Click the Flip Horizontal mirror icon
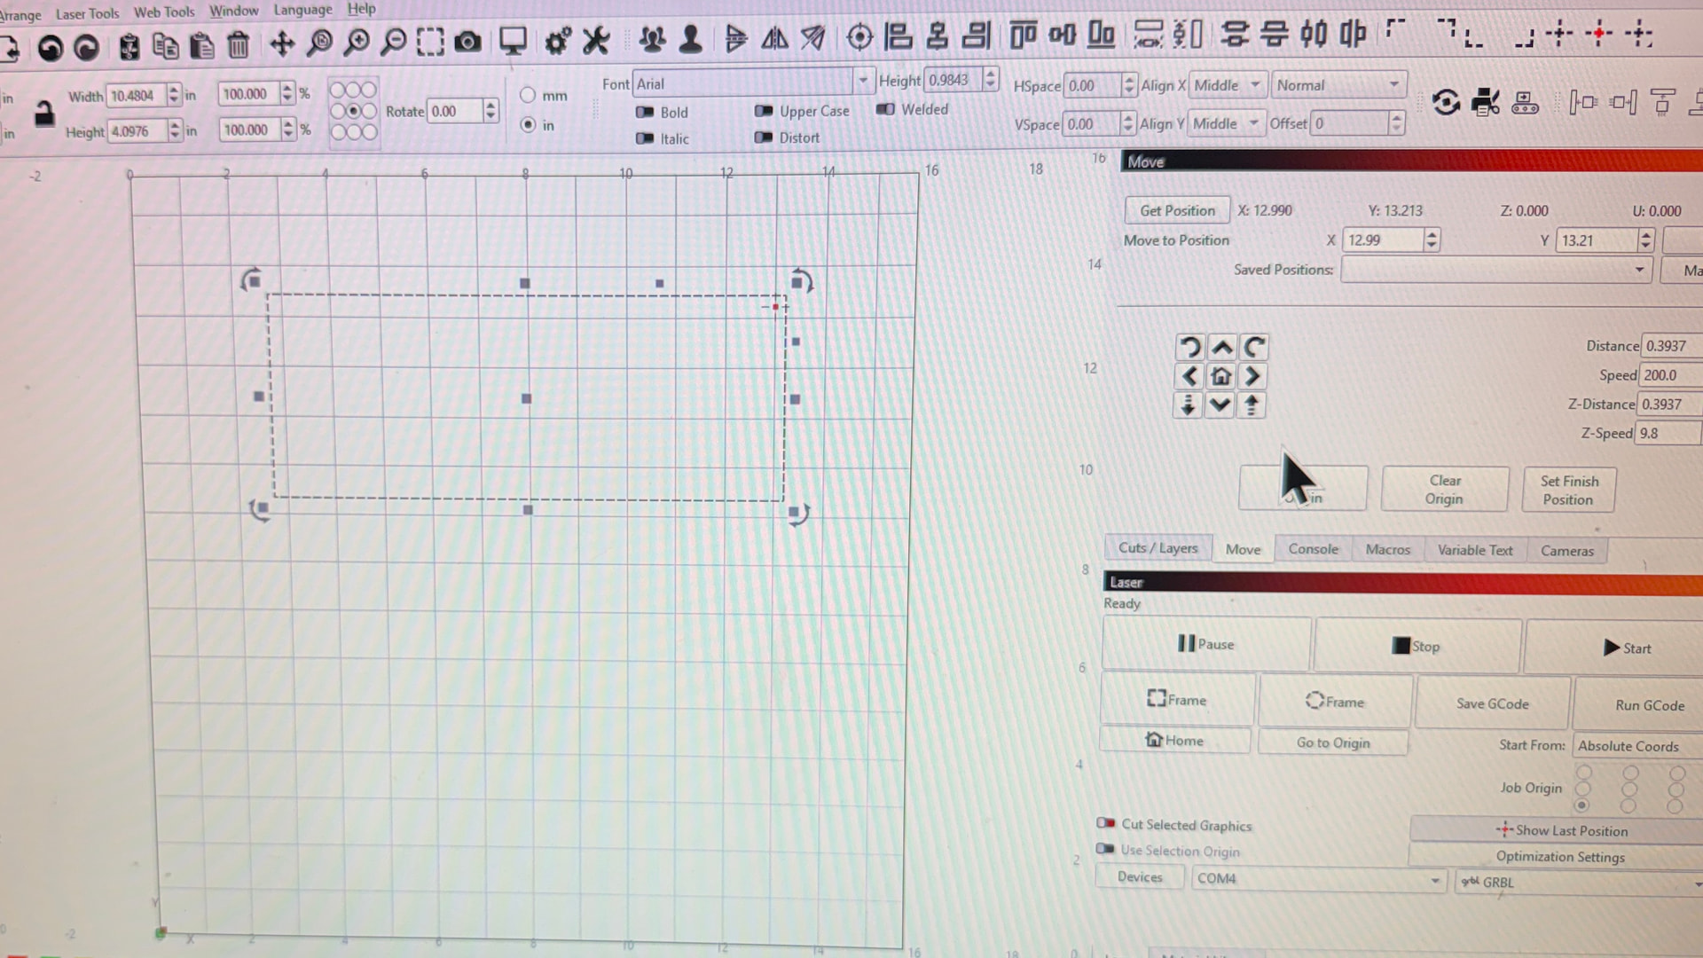Screen dimensions: 1703x958 coord(774,38)
